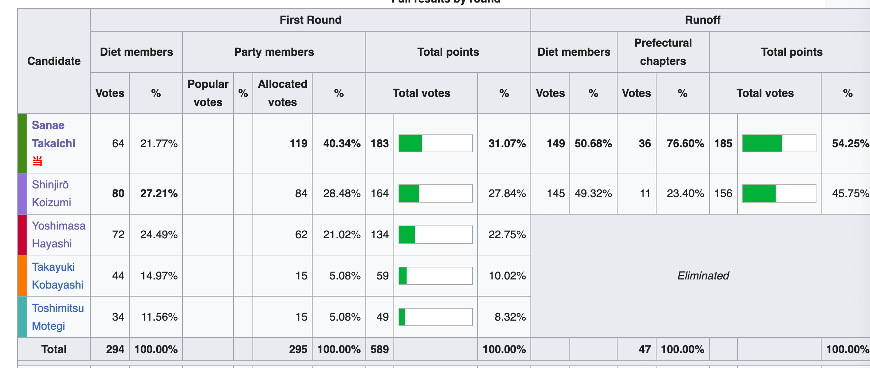
Task: Click the red elected mark under Takaichi
Action: click(38, 161)
